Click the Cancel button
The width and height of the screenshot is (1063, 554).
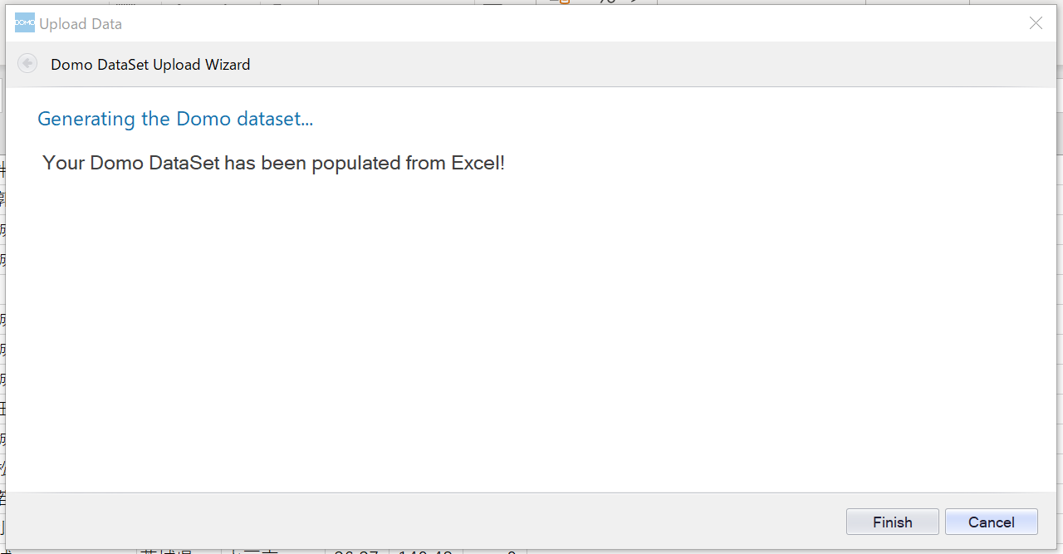click(991, 522)
